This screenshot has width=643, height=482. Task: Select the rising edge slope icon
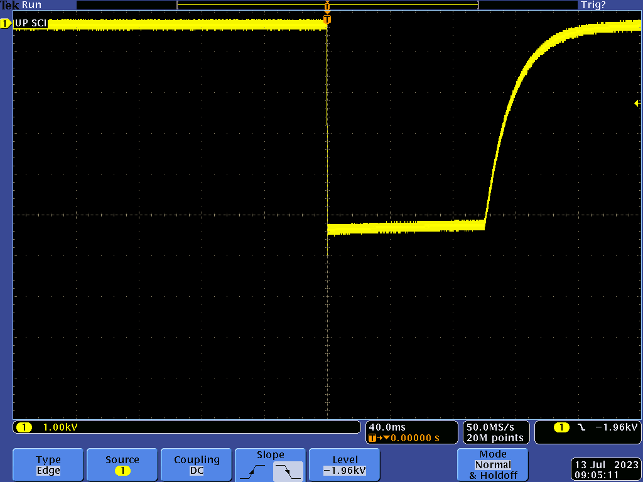[x=254, y=469]
